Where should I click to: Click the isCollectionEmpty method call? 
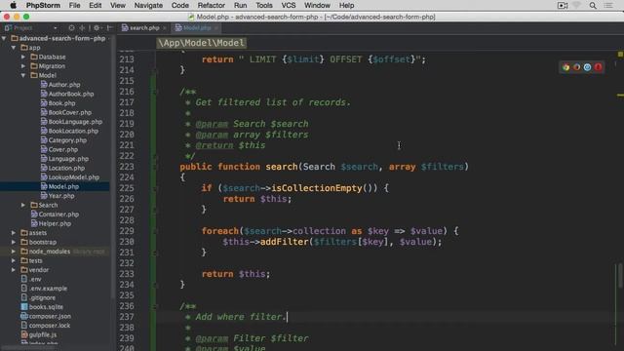317,188
